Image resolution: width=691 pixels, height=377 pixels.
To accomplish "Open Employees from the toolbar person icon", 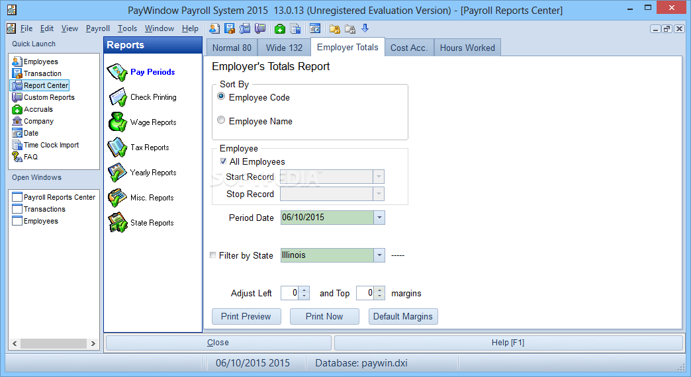I will click(214, 28).
